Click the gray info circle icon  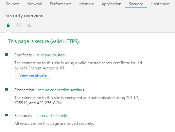click(19, 25)
